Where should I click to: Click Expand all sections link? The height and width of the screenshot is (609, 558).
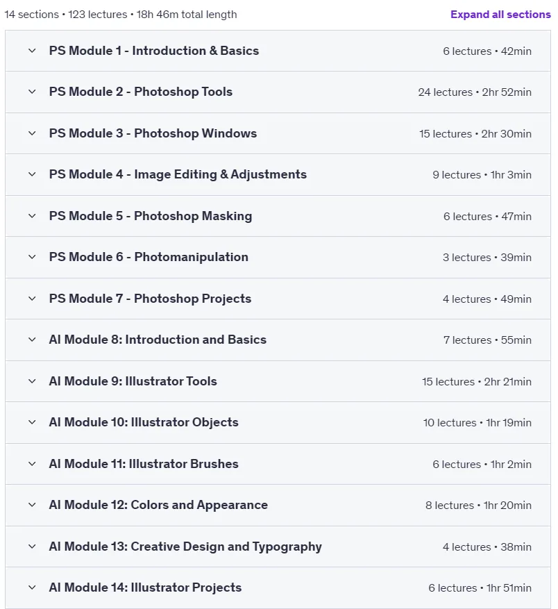500,15
